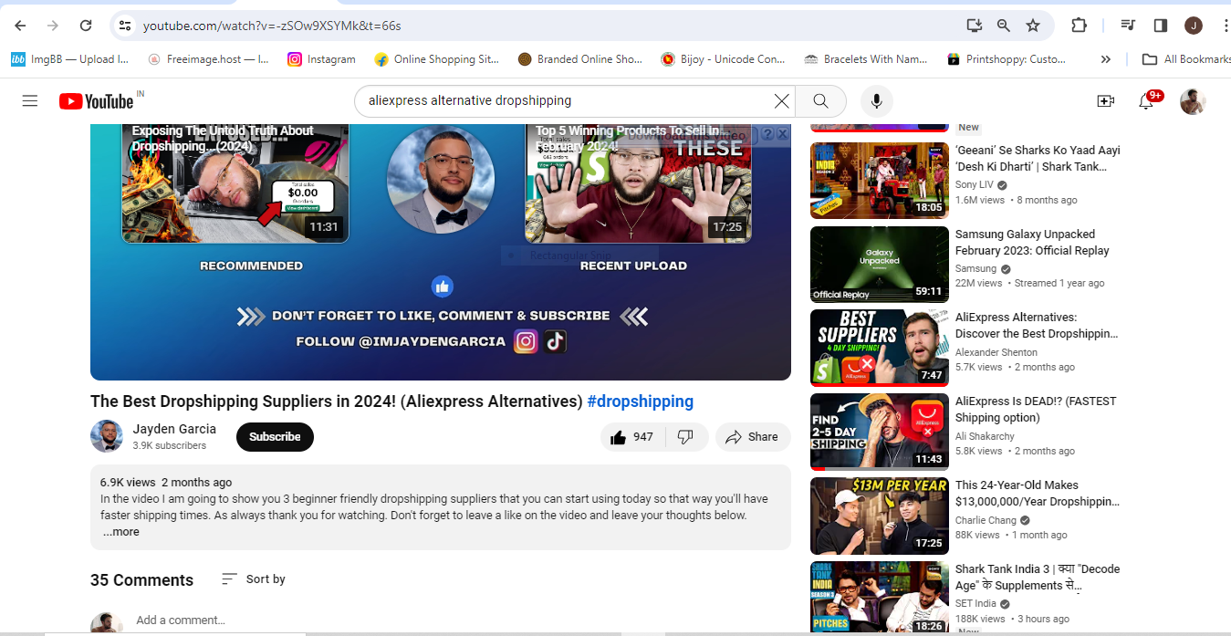Like the video with thumbs up
Viewport: 1231px width, 636px height.
point(631,437)
